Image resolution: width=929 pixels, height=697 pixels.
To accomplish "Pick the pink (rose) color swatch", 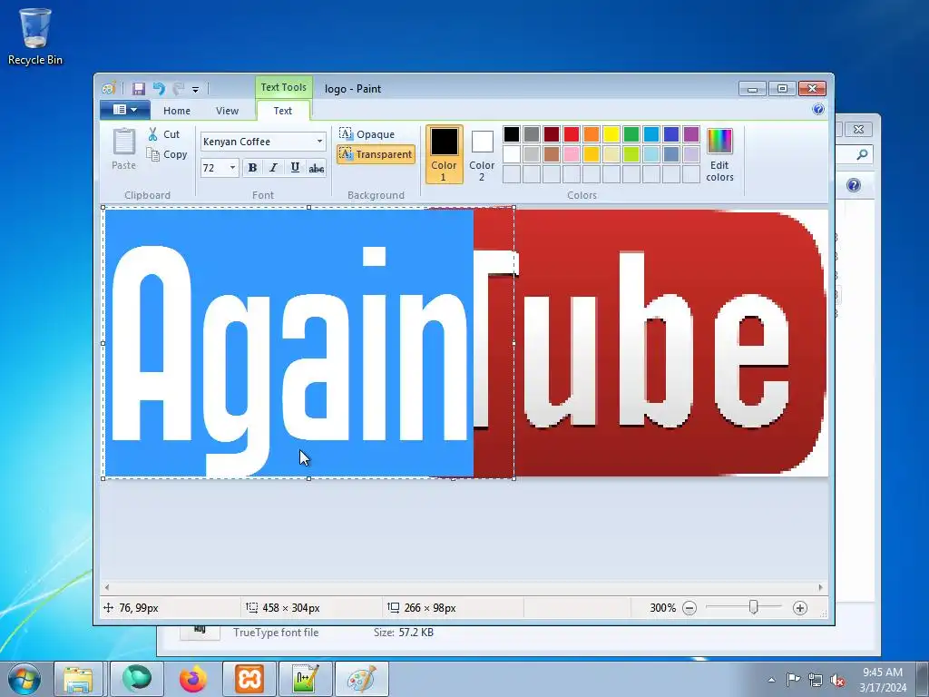I will [x=572, y=154].
